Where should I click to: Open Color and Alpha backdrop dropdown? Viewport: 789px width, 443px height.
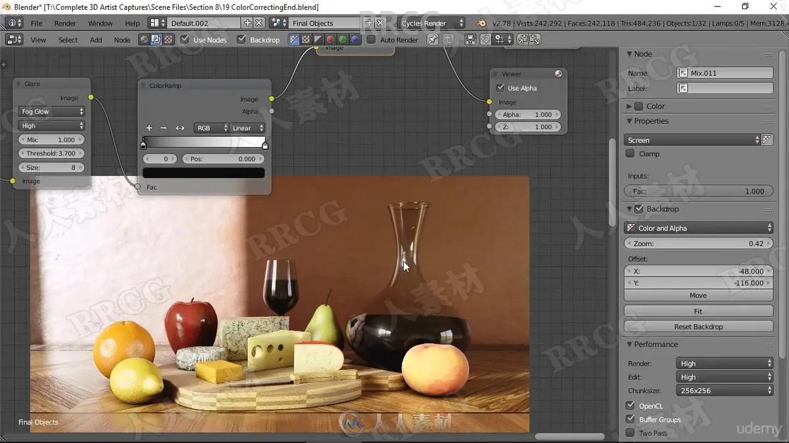point(698,228)
